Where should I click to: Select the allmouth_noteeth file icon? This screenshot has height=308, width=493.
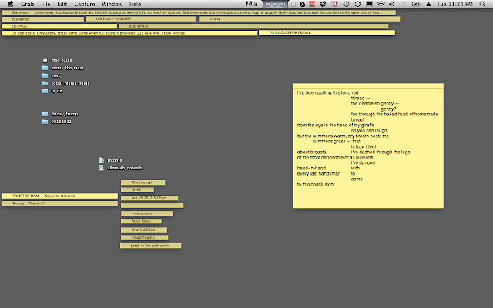pos(102,167)
